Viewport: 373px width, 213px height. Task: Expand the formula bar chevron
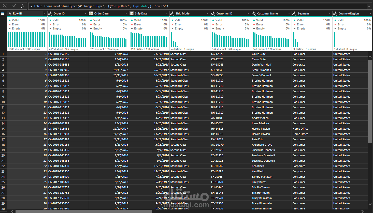[x=369, y=6]
